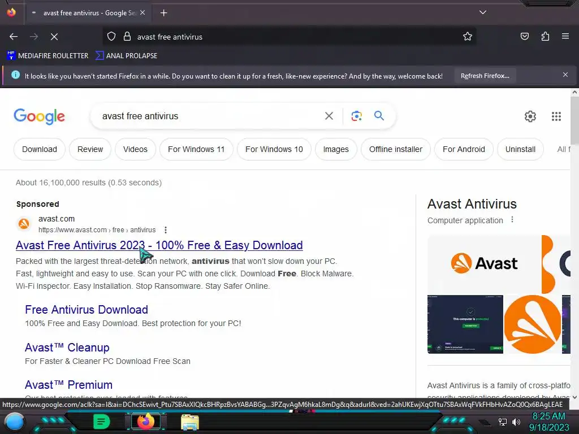Open Free Antivirus Download sitelink
The width and height of the screenshot is (579, 434).
pos(87,310)
